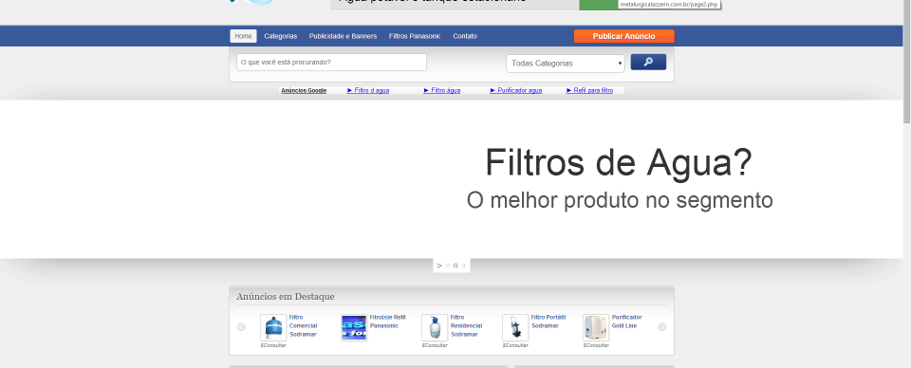Open the Todas Categorias dropdown
This screenshot has height=368, width=911.
(566, 64)
